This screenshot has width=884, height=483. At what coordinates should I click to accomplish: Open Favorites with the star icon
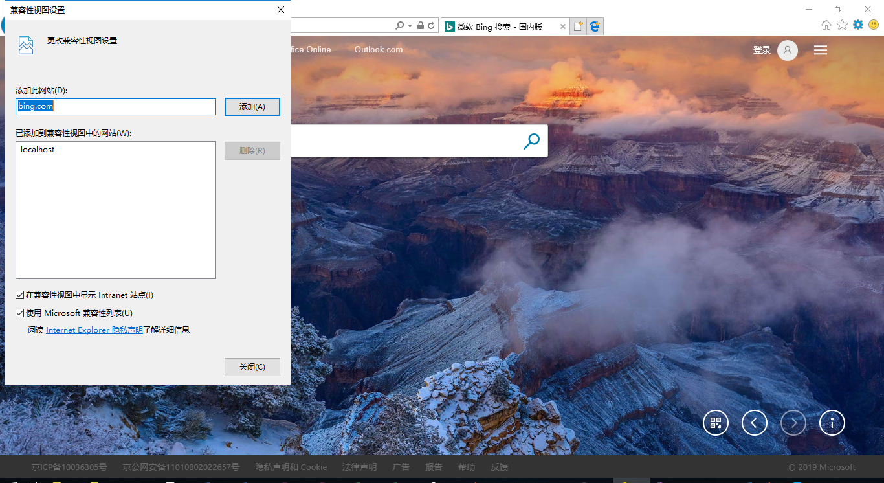[x=841, y=25]
